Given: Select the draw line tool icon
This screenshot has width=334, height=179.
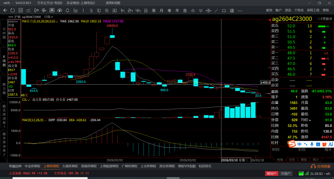Looking at the screenshot, I should click(x=217, y=10).
